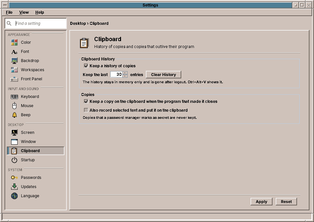The height and width of the screenshot is (222, 314).
Task: Select the Workspaces label in sidebar
Action: click(32, 70)
